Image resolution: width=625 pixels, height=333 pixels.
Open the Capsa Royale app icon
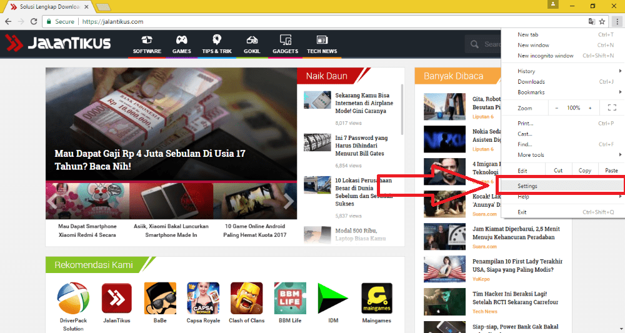pyautogui.click(x=203, y=298)
